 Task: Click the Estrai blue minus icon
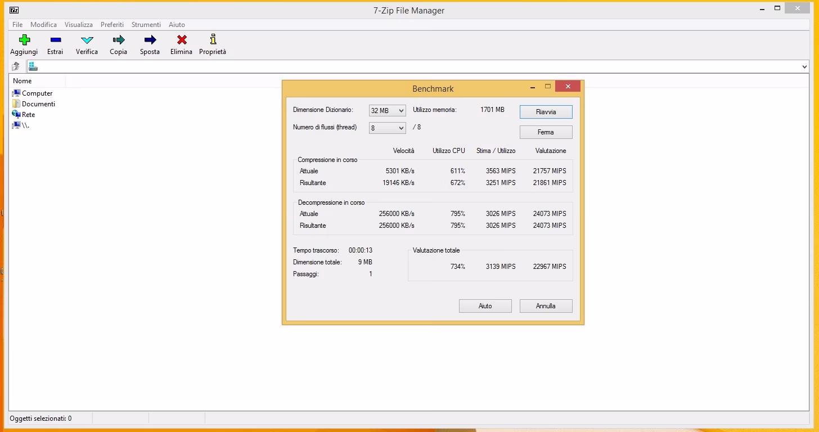click(x=55, y=39)
